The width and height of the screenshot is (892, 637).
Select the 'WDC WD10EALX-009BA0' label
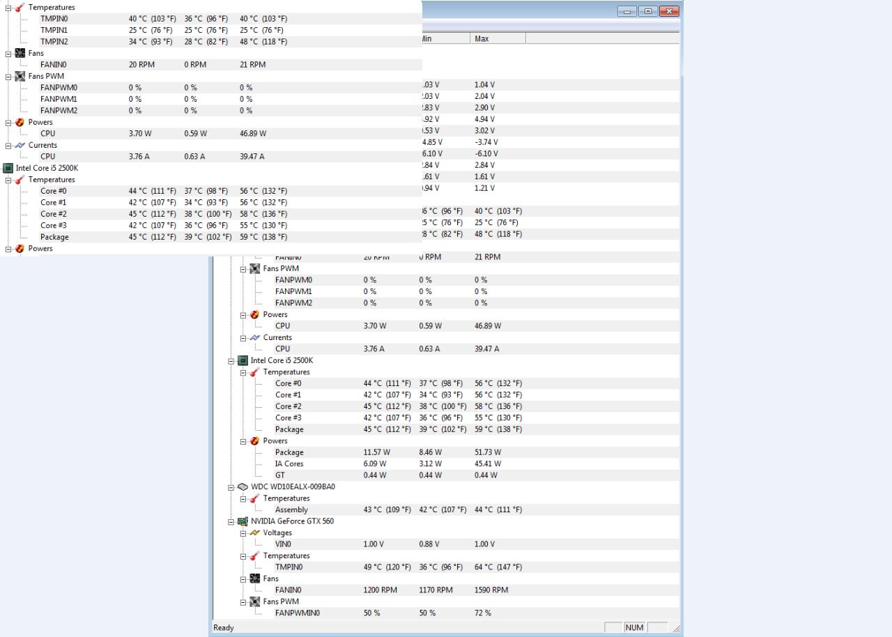[293, 486]
